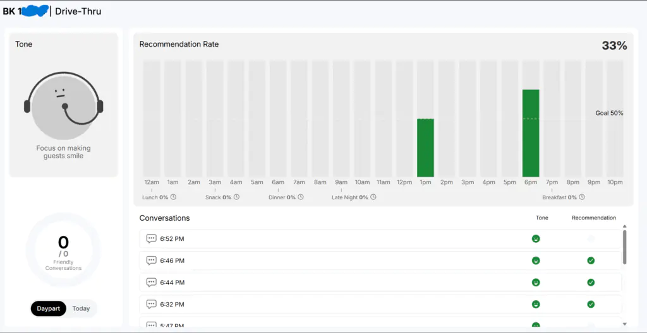Image resolution: width=647 pixels, height=333 pixels.
Task: Switch to the Daypart view toggle
Action: point(48,308)
